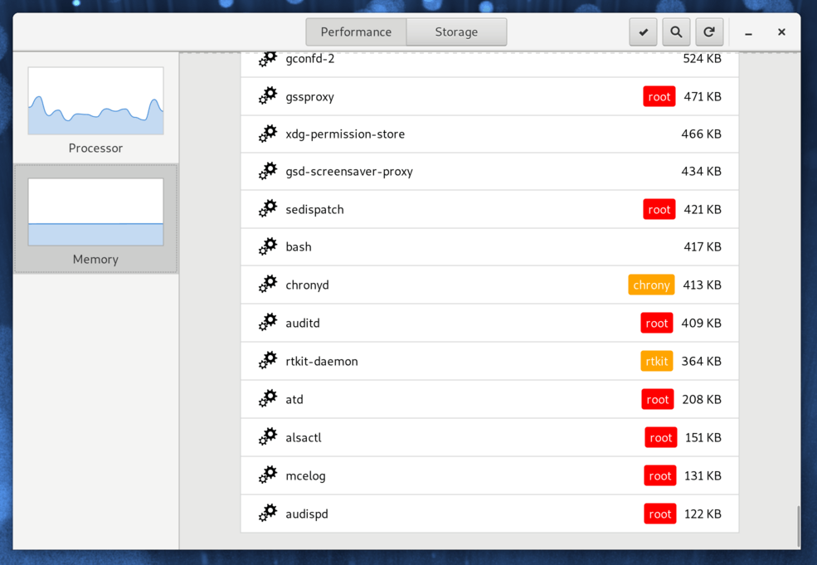Close the Usage window

(781, 32)
